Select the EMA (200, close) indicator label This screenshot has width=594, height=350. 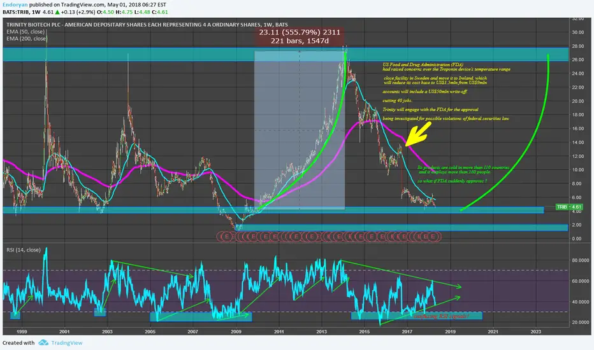pos(27,39)
